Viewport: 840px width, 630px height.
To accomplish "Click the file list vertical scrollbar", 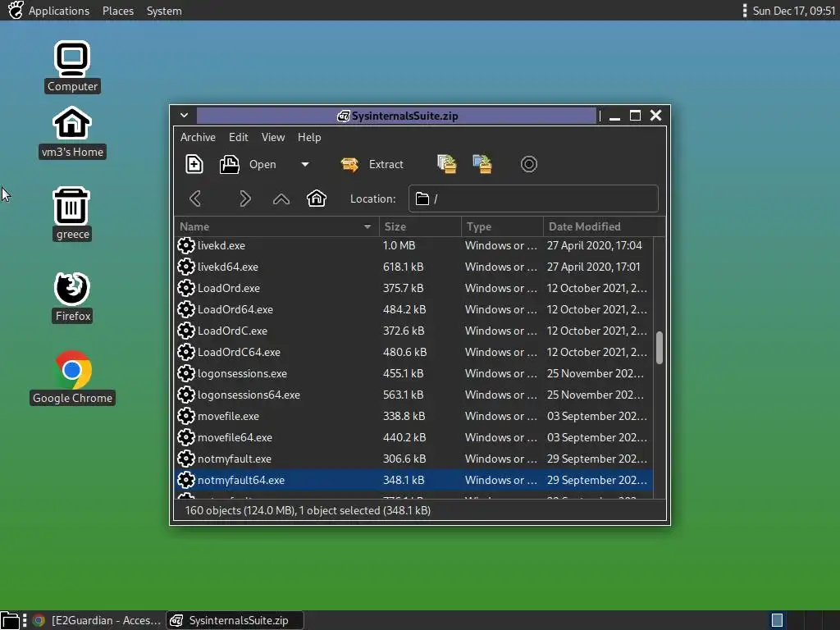I will coord(660,348).
